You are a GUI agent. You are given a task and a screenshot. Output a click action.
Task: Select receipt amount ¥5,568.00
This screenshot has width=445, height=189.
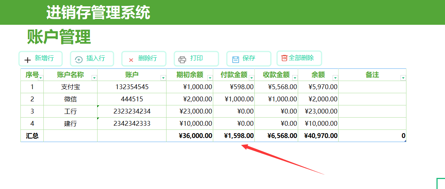pos(276,87)
